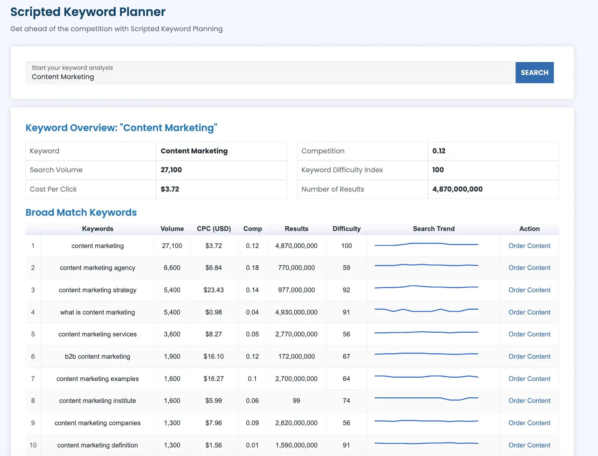Click the trend sparkline for 'content marketing' row
598x456 pixels.
point(426,244)
